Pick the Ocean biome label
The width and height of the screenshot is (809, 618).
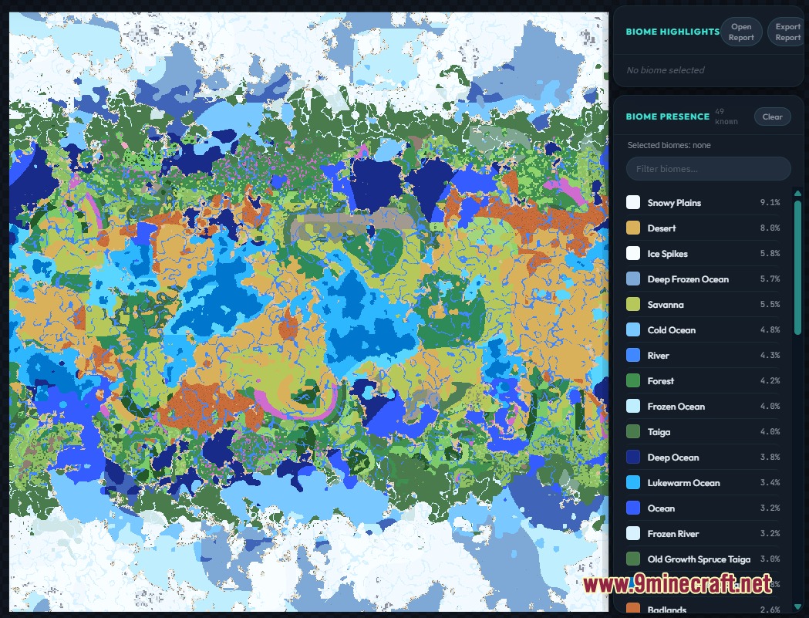pos(661,508)
